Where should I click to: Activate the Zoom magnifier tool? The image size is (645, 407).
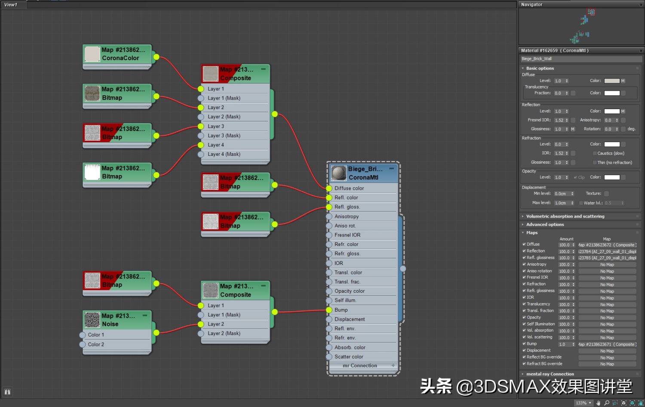607,403
